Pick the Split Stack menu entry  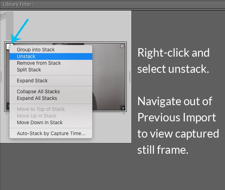point(29,70)
